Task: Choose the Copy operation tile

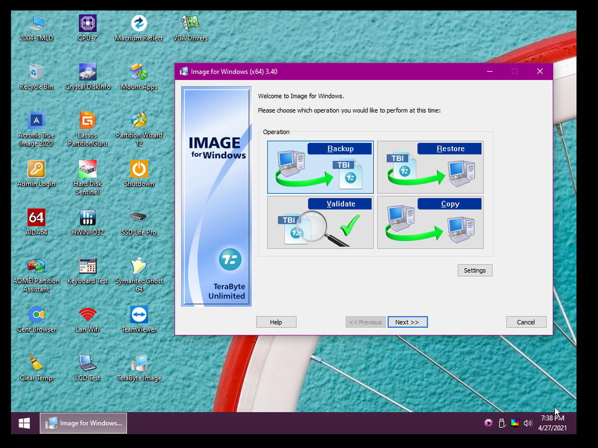Action: [x=430, y=222]
